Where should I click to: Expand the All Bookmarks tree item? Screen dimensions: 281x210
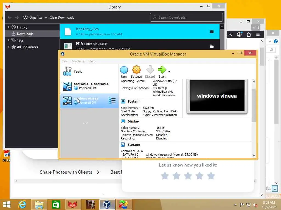pos(8,47)
